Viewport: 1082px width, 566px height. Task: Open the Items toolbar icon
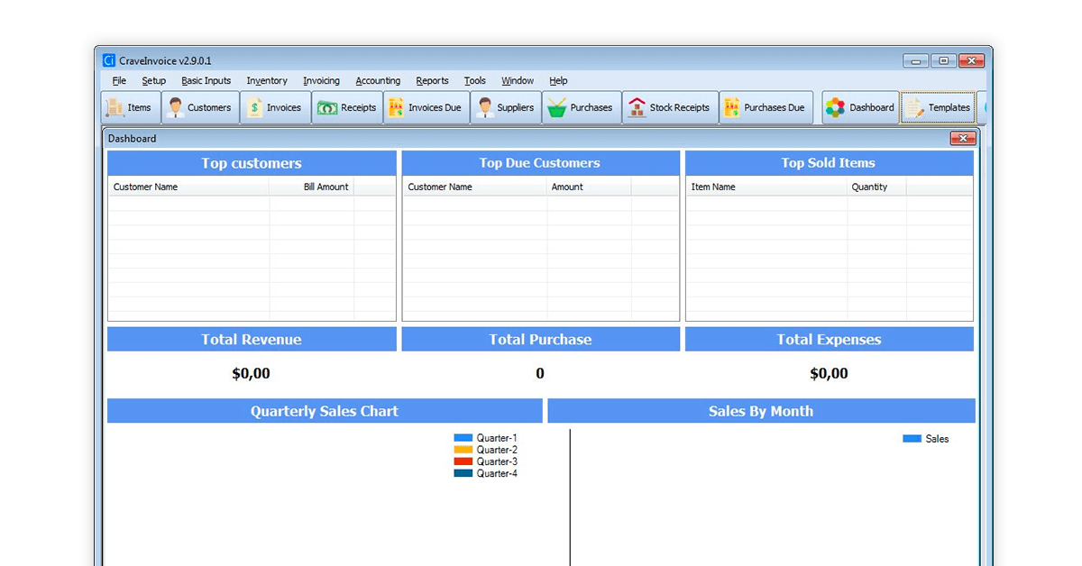pyautogui.click(x=132, y=107)
